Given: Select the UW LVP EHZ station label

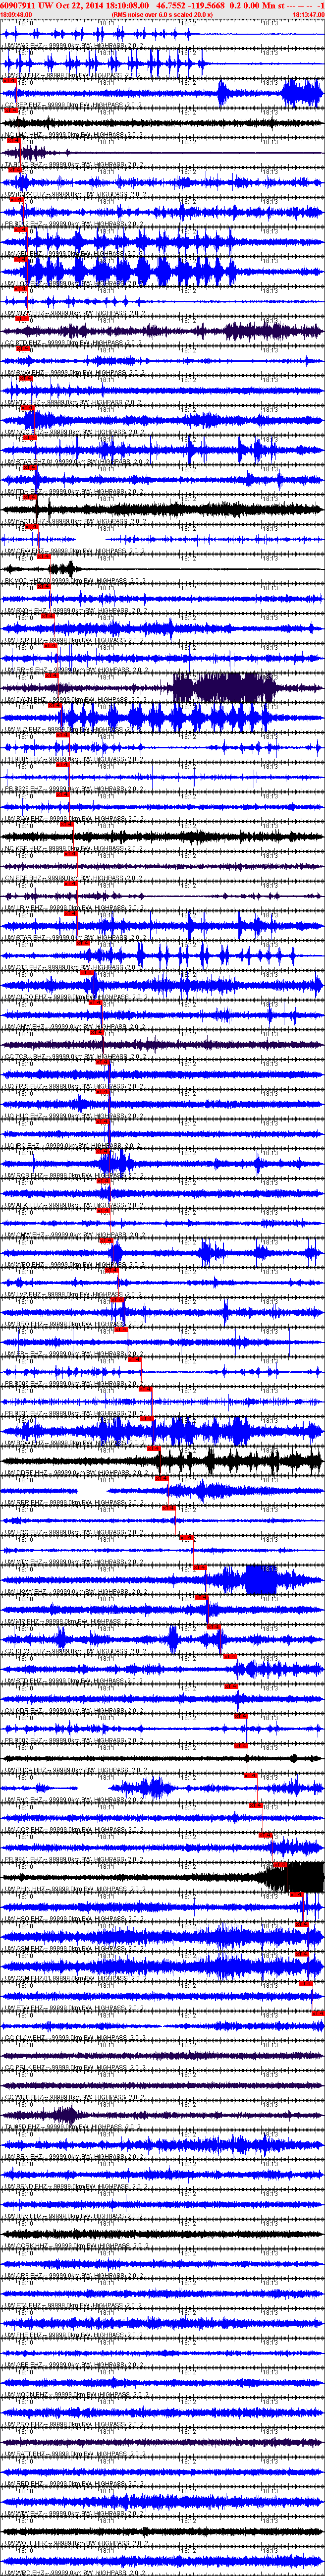Looking at the screenshot, I should [74, 1295].
